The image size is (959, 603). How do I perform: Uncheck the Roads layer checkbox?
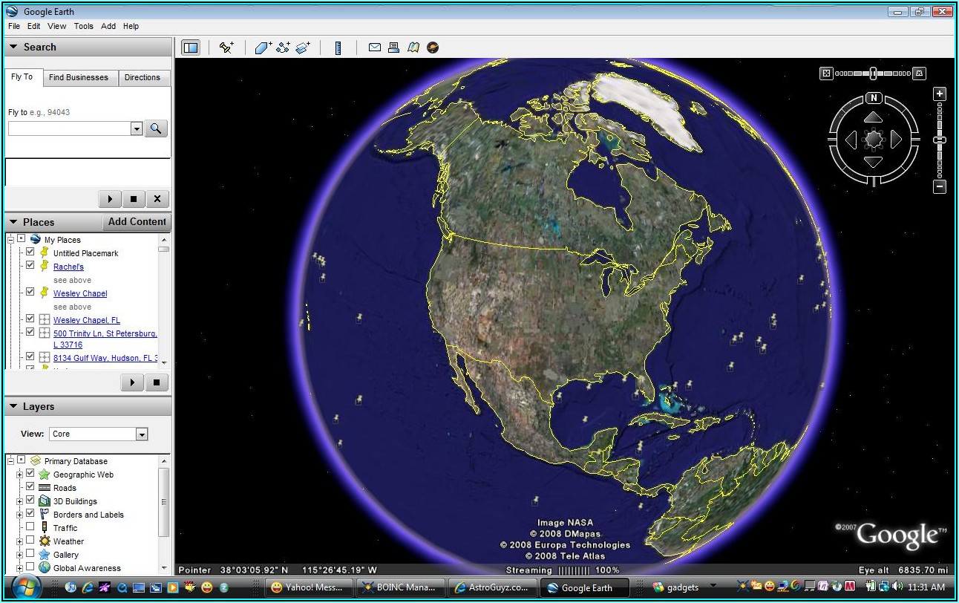click(x=30, y=487)
